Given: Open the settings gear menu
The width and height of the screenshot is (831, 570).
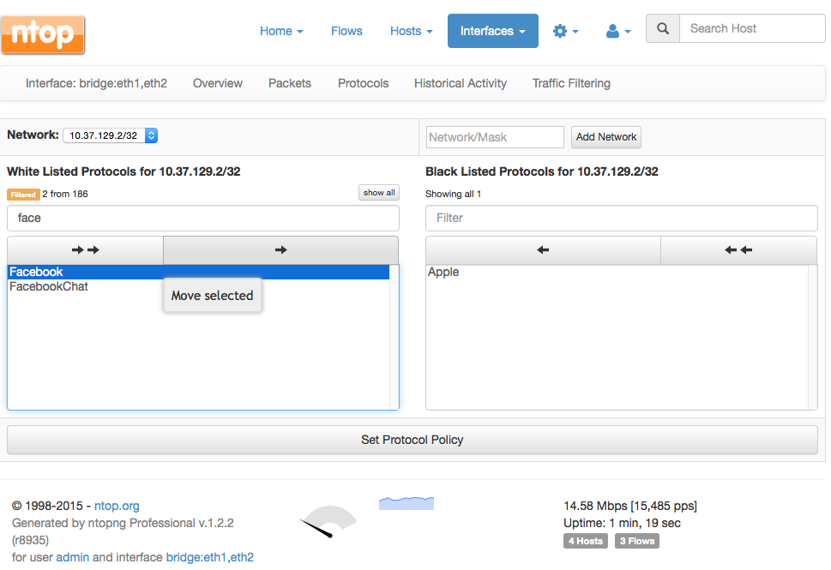Looking at the screenshot, I should pyautogui.click(x=565, y=31).
